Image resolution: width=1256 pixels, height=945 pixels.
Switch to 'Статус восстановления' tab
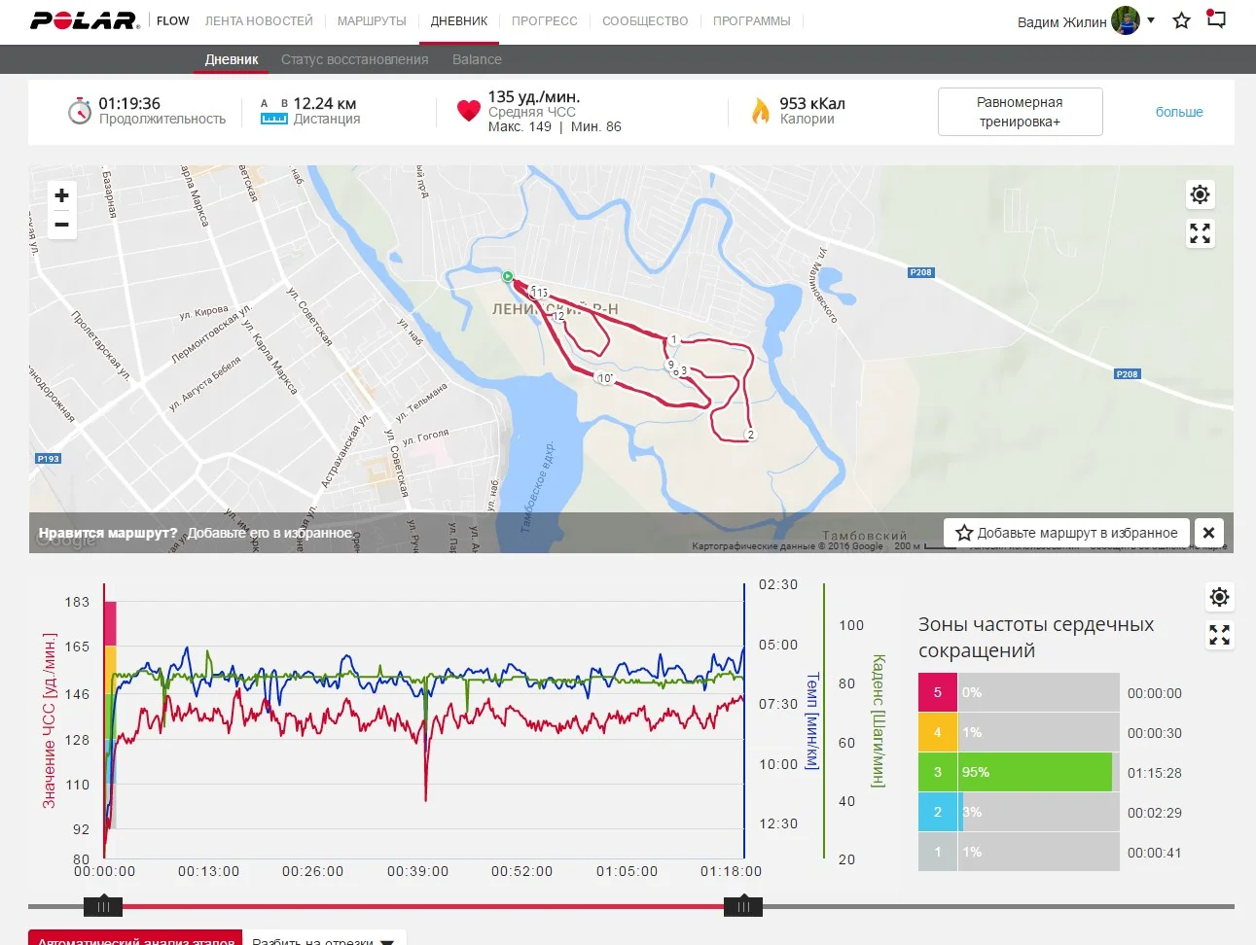point(354,59)
